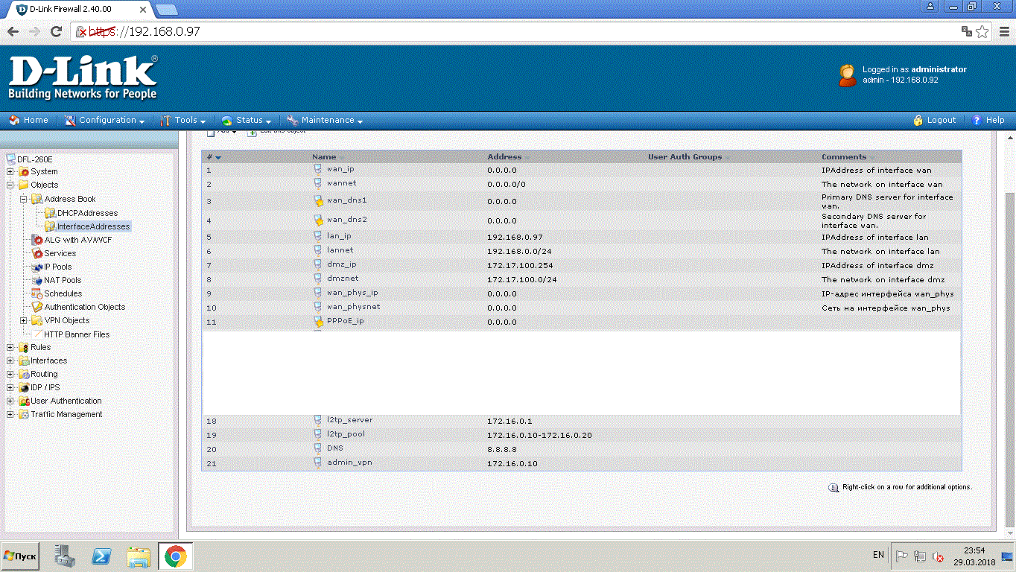1016x572 pixels.
Task: Expand the Traffic Management tree node
Action: (10, 414)
